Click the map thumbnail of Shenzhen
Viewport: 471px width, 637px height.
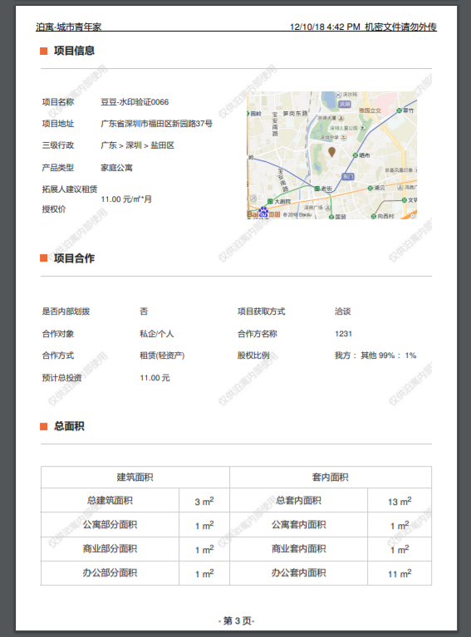click(x=332, y=155)
